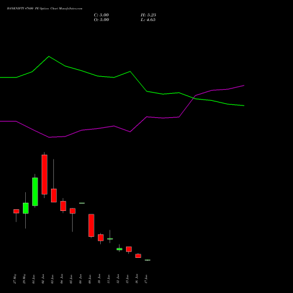Viewport: 293px width, 293px height.
Task: Click the 12 Jun date label
Action: (118, 279)
